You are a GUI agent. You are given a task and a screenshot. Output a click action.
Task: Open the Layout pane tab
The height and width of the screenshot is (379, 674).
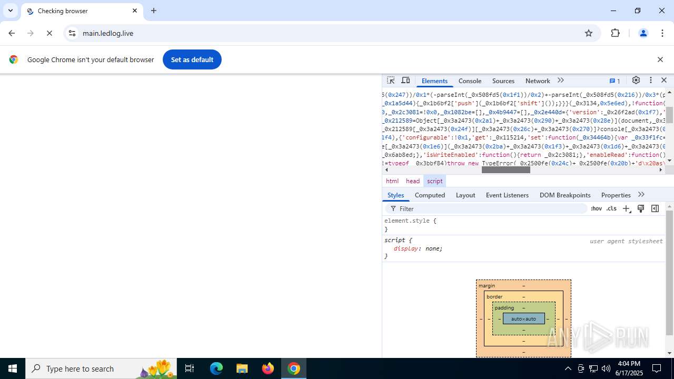(x=465, y=195)
